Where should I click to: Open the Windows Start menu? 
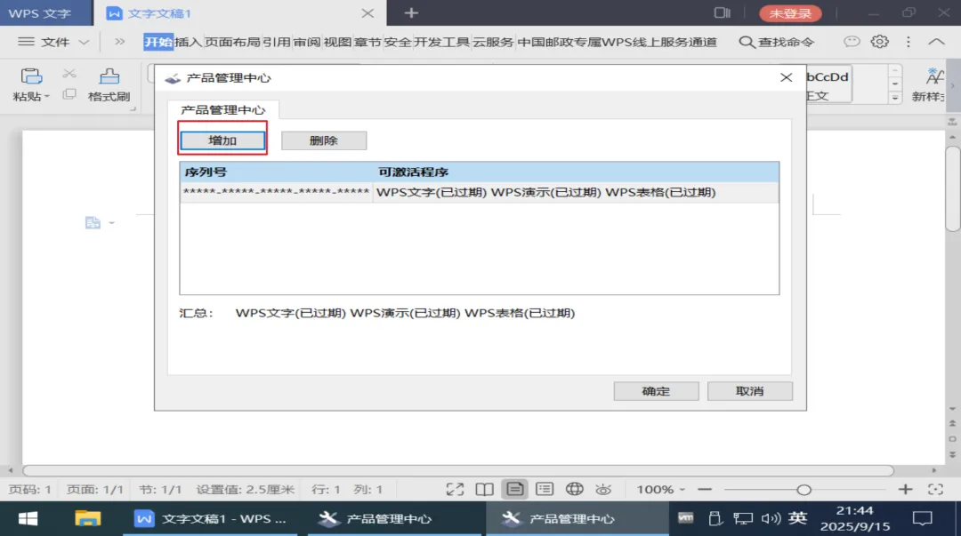tap(28, 519)
